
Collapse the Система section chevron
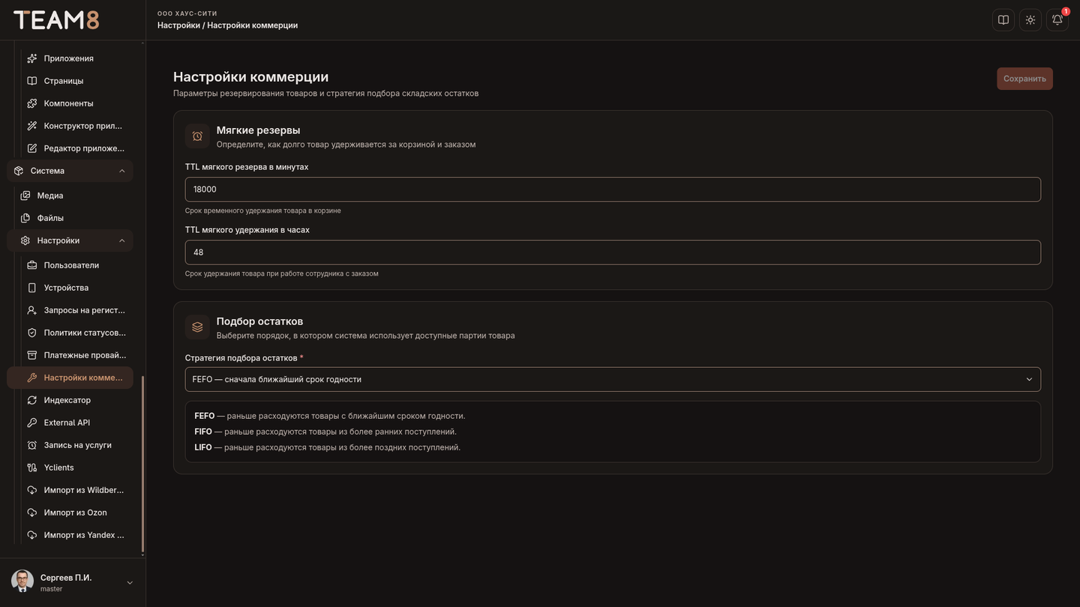coord(122,171)
